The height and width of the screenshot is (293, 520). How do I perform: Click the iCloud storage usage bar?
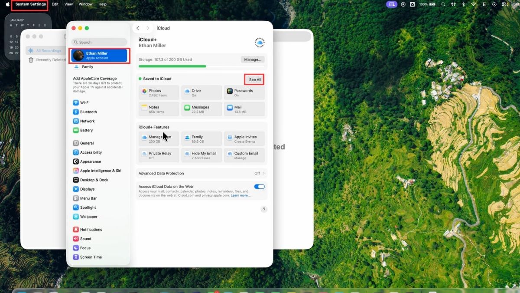[x=201, y=66]
